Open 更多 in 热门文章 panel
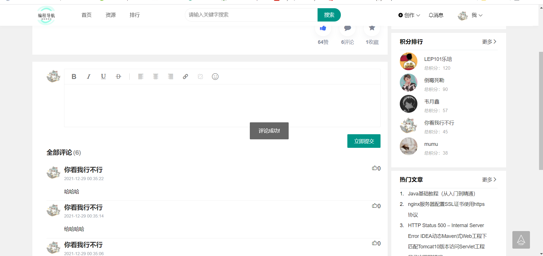Image resolution: width=543 pixels, height=256 pixels. 489,180
